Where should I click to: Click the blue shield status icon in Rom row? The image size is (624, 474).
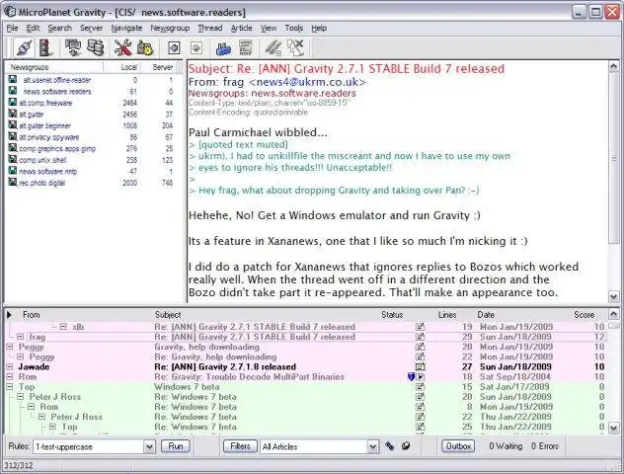pos(412,376)
